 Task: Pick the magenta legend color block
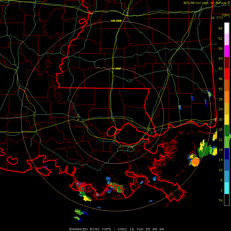point(227,51)
